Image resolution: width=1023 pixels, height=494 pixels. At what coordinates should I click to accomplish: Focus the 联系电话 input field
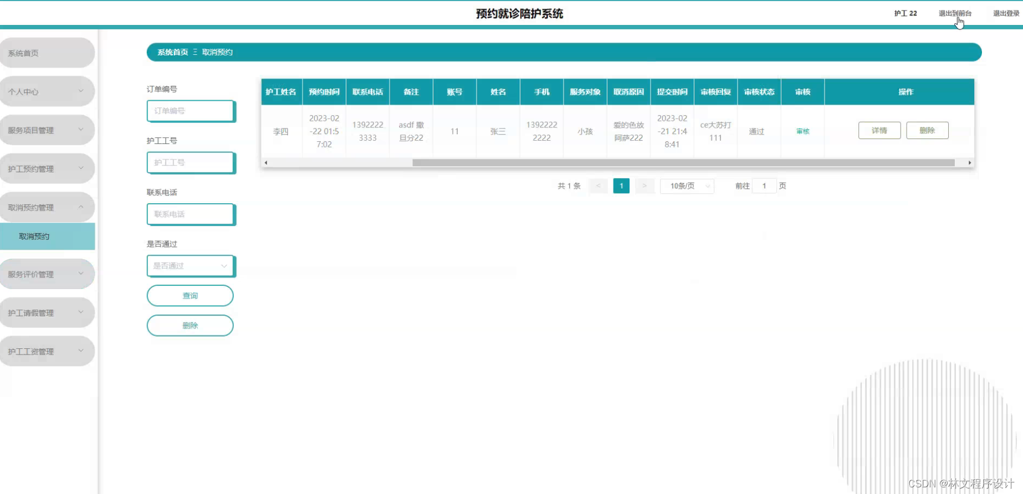click(x=191, y=214)
